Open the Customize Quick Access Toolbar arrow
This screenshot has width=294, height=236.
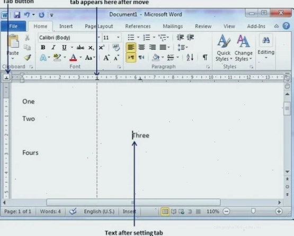[52, 15]
